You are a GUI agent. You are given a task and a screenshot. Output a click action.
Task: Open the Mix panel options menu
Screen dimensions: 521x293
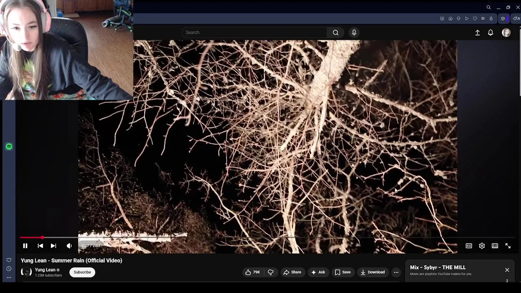pyautogui.click(x=507, y=281)
